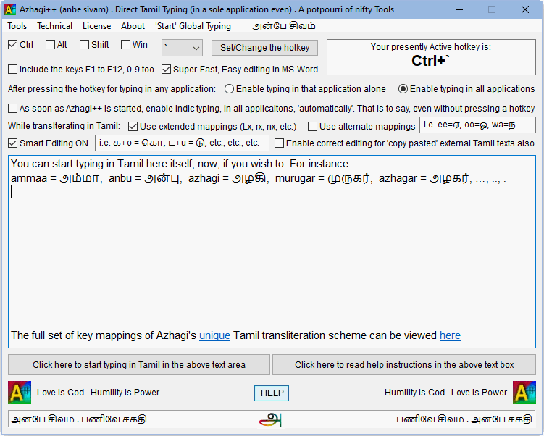Screen dimensions: 544x436
Task: Click 'Start' Global Typing menu item
Action: point(193,26)
